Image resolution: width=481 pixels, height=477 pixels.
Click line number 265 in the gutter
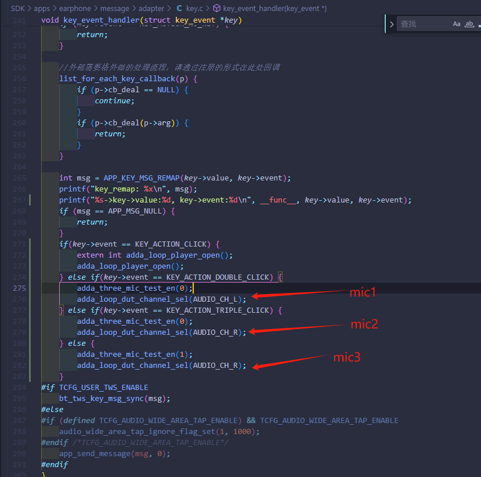coord(19,178)
